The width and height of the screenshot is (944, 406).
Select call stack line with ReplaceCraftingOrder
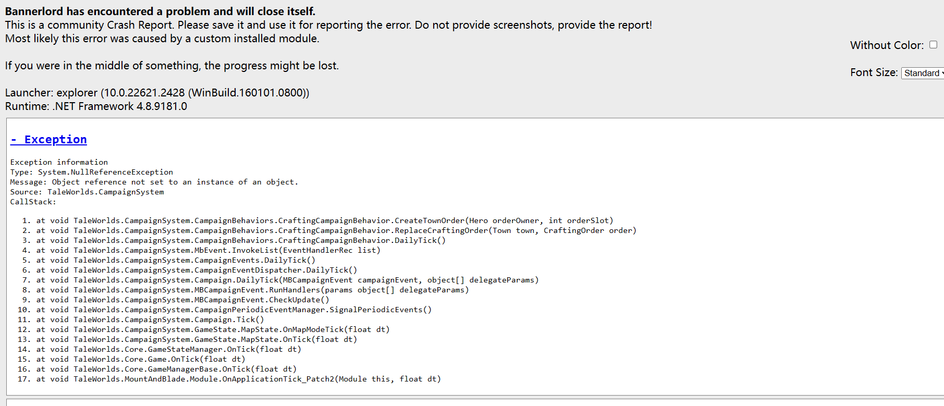click(336, 230)
